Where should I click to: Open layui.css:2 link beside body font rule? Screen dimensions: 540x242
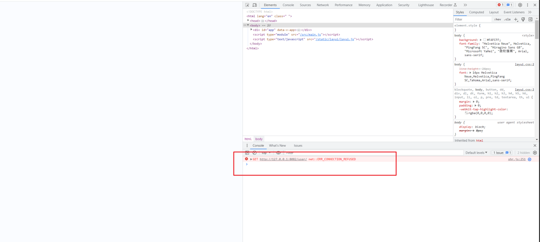[524, 65]
